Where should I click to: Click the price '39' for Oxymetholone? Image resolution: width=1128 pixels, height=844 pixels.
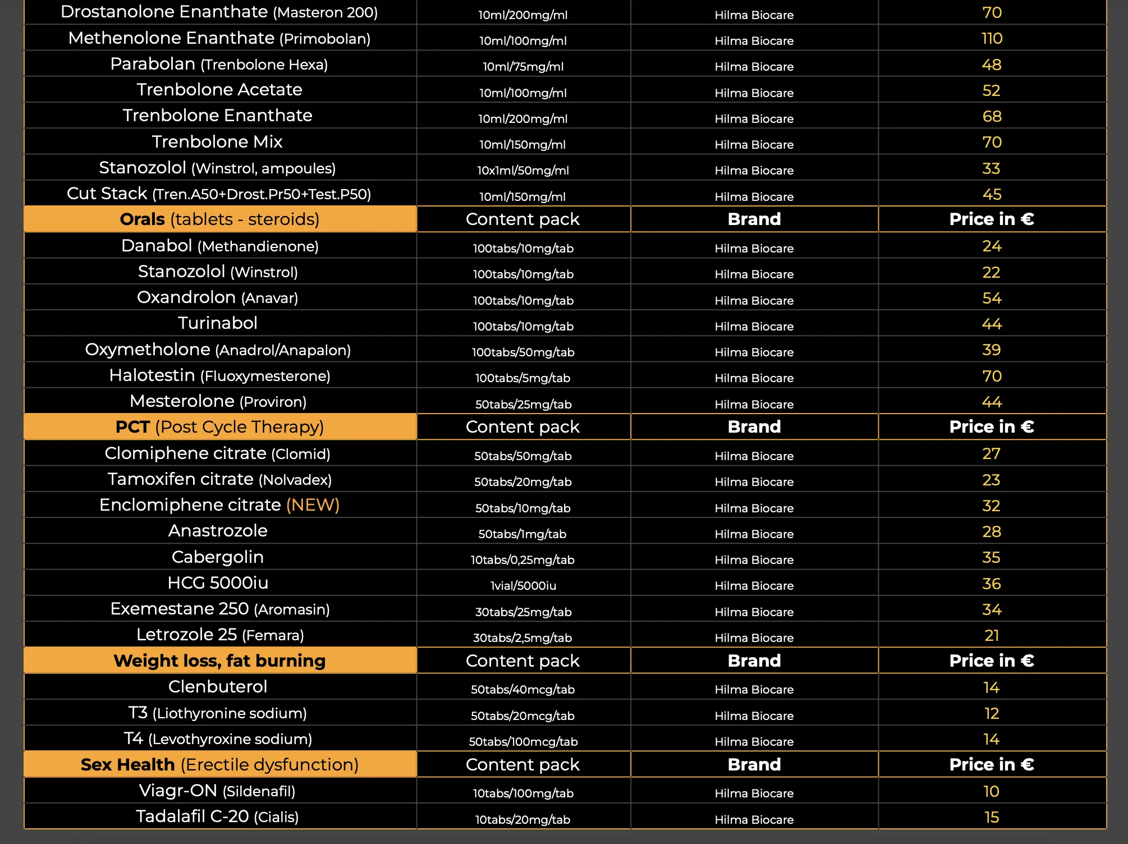[x=992, y=350]
